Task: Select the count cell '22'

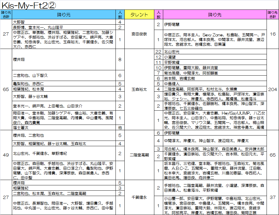Action: point(158,52)
